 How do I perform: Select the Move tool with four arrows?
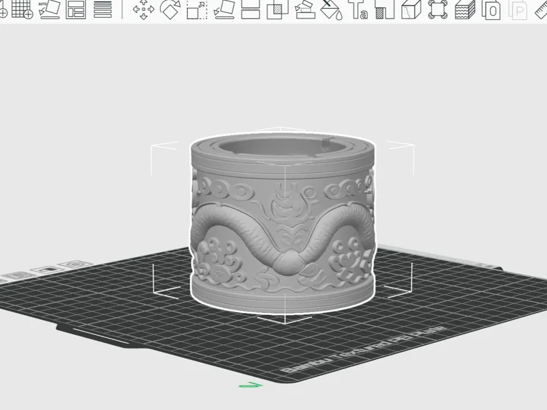[x=144, y=9]
